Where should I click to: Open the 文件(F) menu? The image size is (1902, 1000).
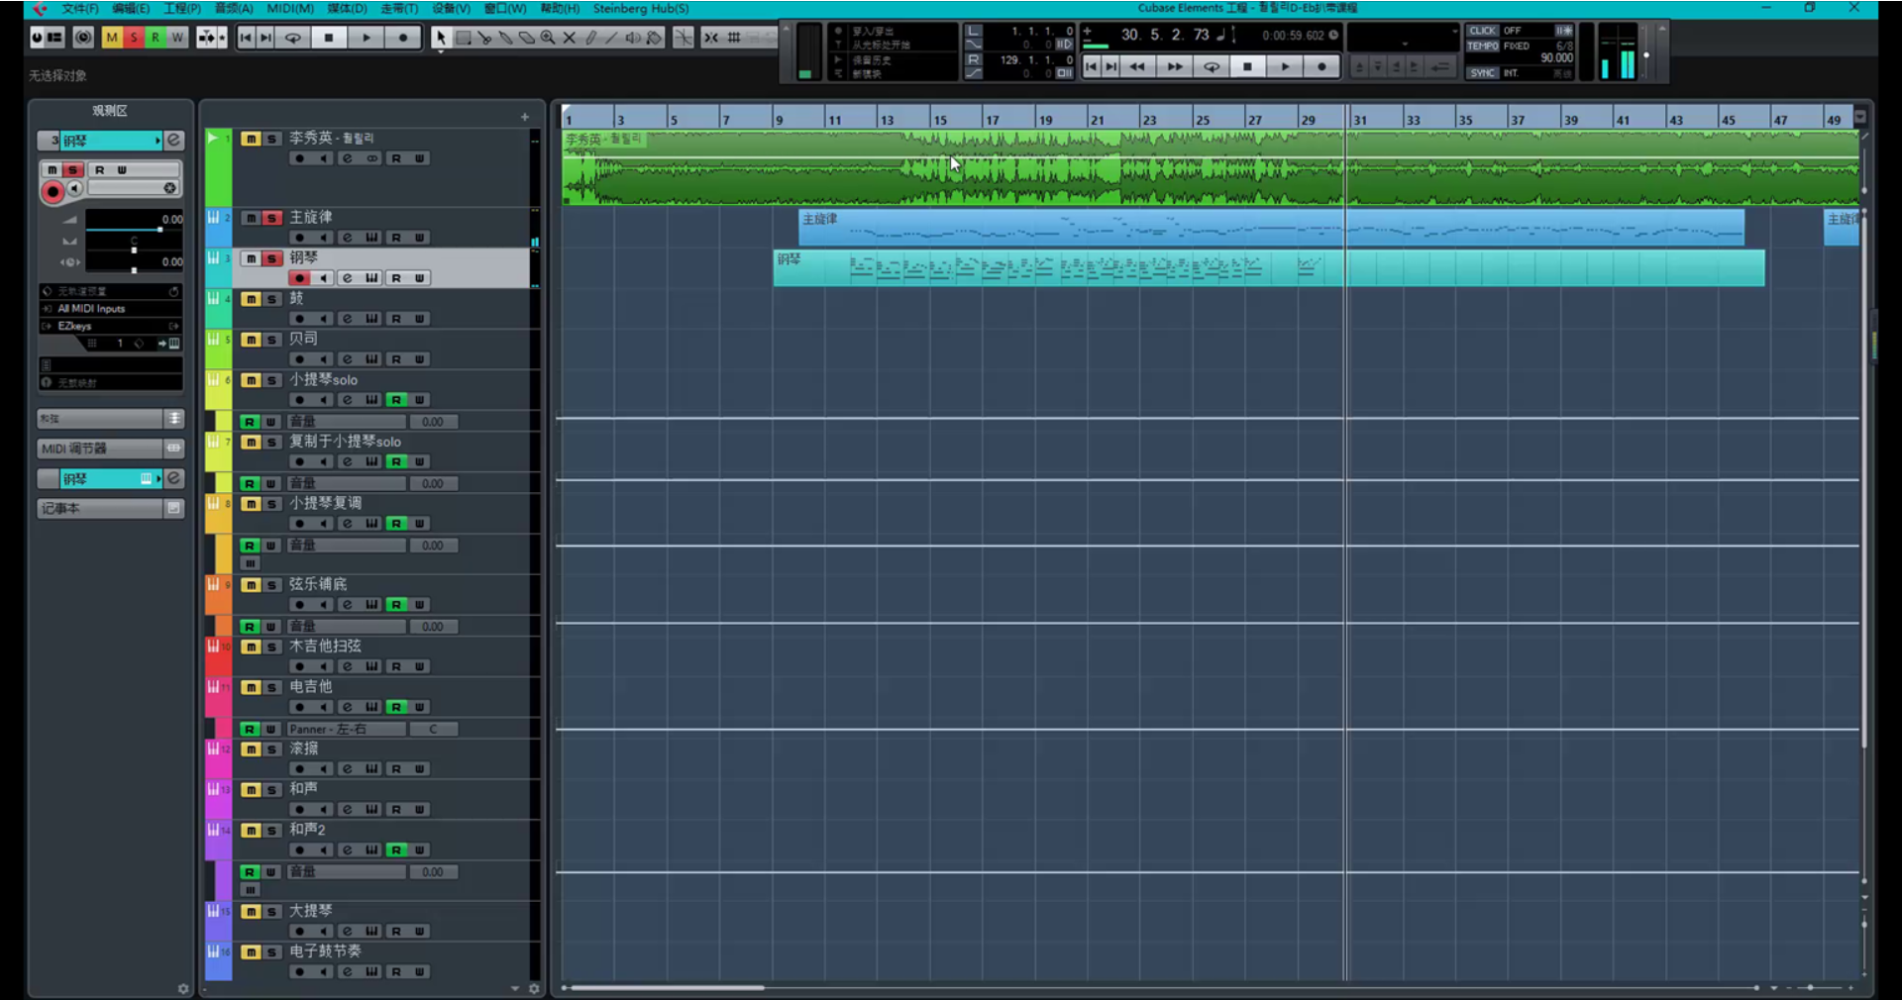coord(80,9)
